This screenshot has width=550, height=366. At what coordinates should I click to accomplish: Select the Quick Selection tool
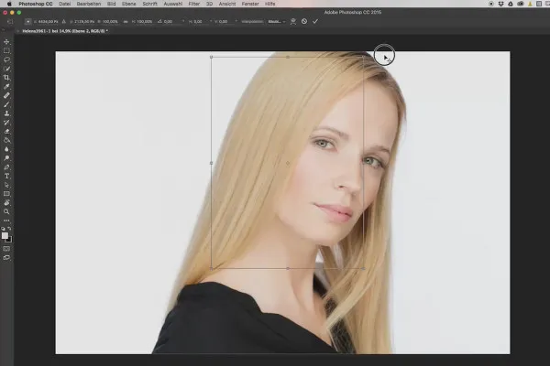[x=6, y=69]
